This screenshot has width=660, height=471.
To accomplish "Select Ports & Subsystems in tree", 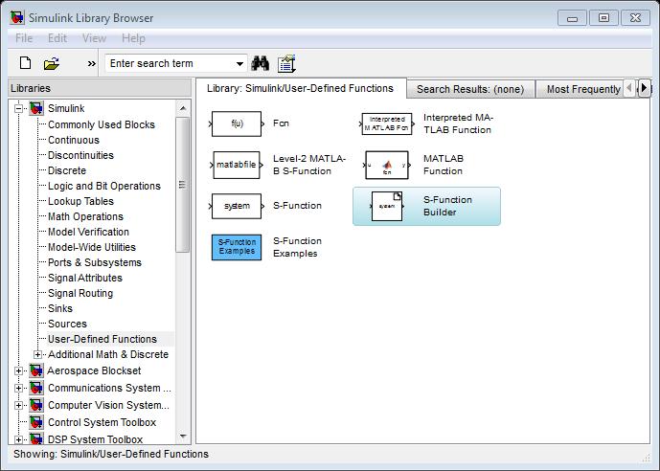I will pyautogui.click(x=95, y=262).
